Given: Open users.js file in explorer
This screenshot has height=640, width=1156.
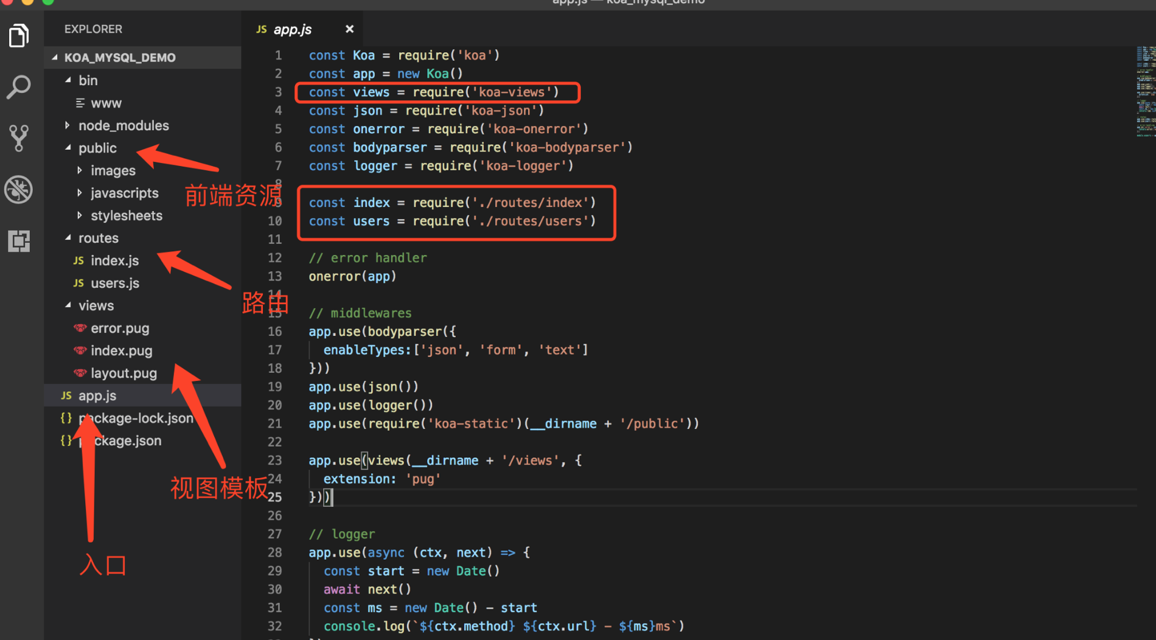Looking at the screenshot, I should 114,283.
